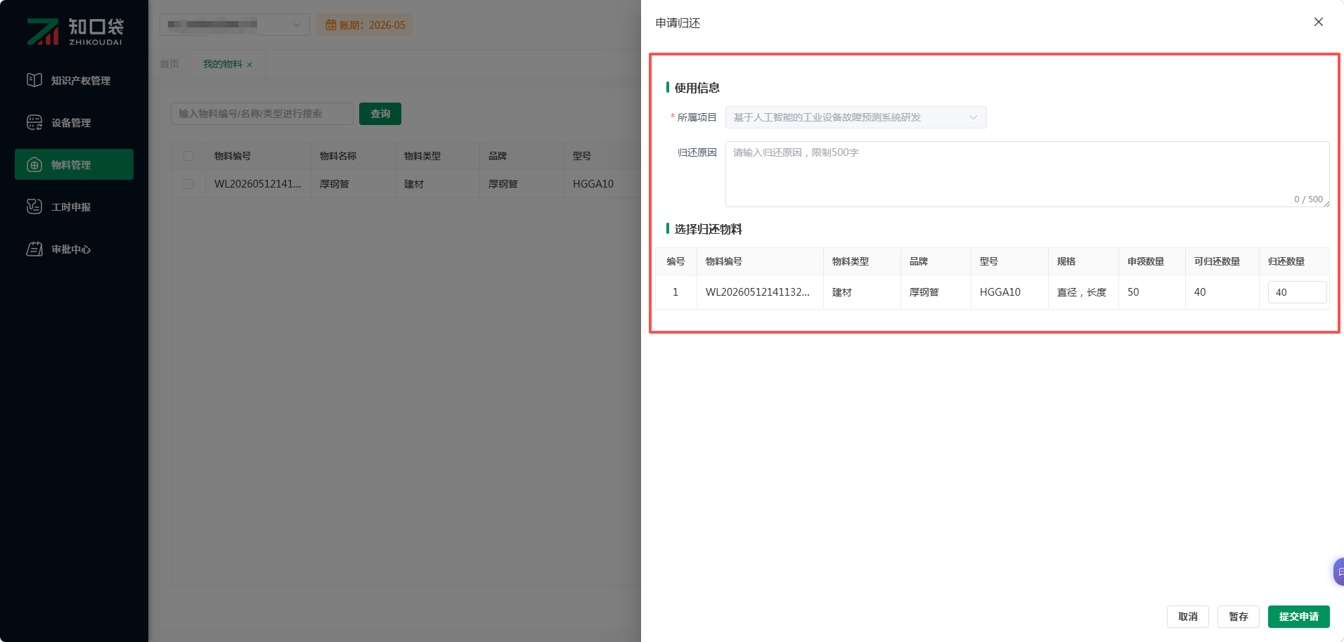
Task: Click the 取消 button
Action: pyautogui.click(x=1188, y=617)
